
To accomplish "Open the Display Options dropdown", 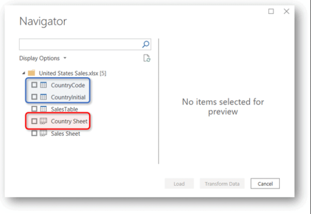I will coord(43,59).
